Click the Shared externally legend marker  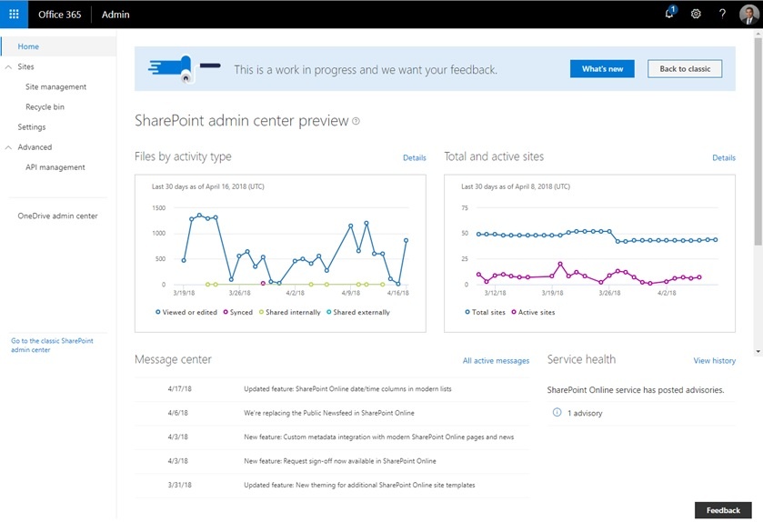[x=329, y=312]
